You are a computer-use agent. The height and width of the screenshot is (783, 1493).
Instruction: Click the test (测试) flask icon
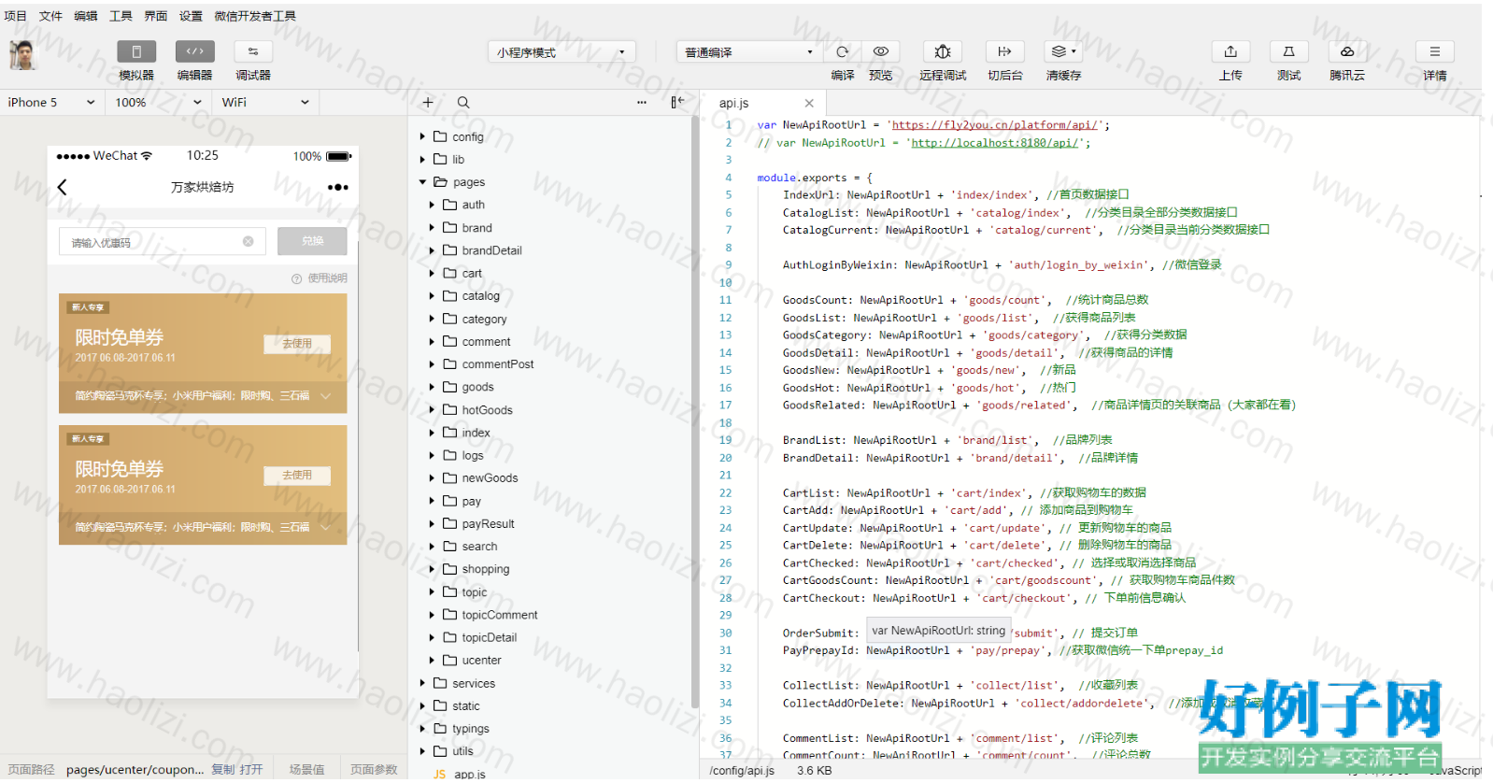1288,51
